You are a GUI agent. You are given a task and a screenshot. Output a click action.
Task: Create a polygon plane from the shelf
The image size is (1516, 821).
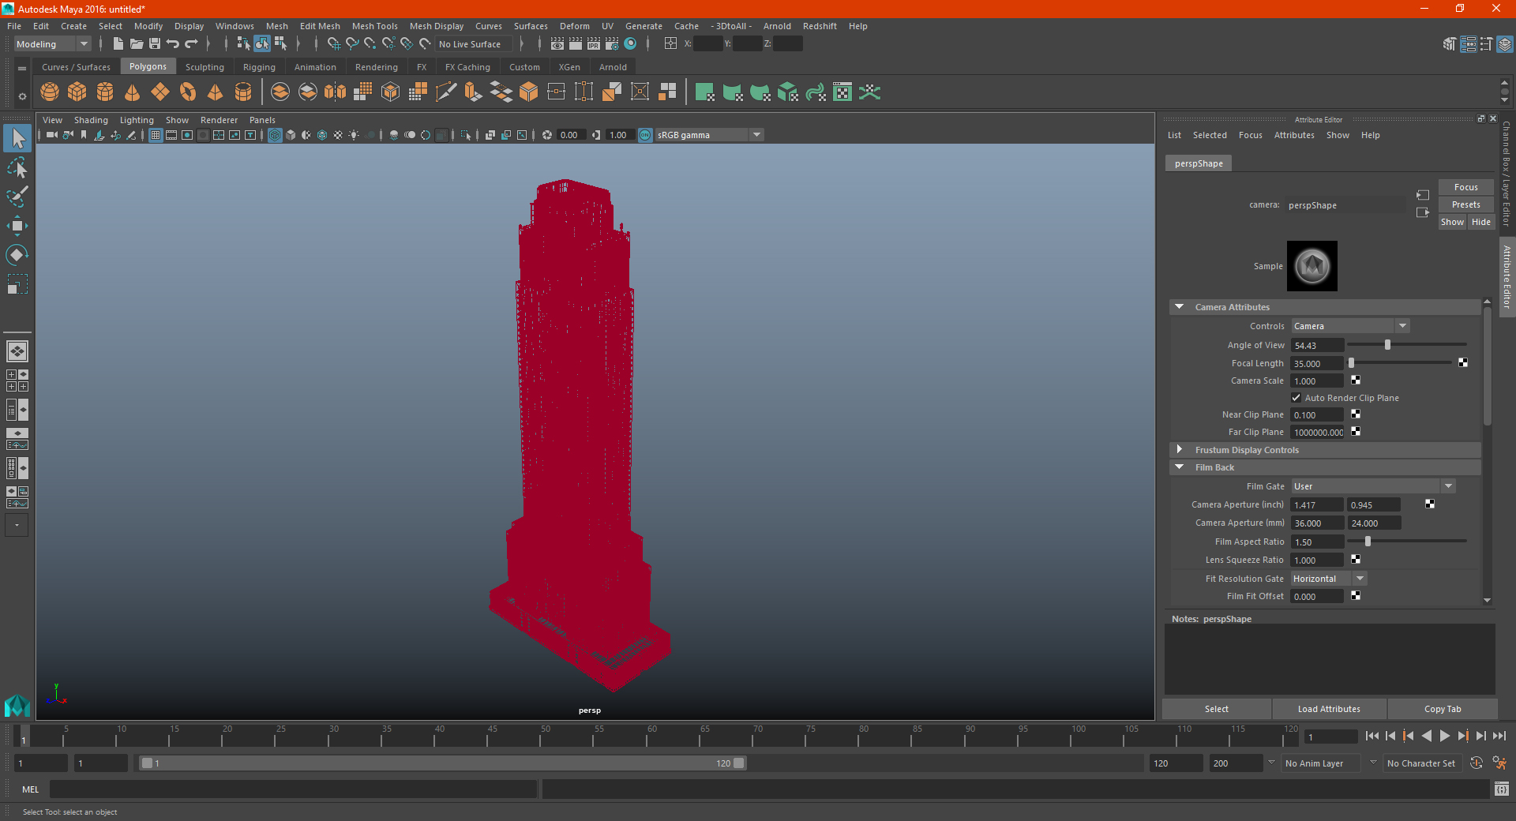tap(160, 92)
